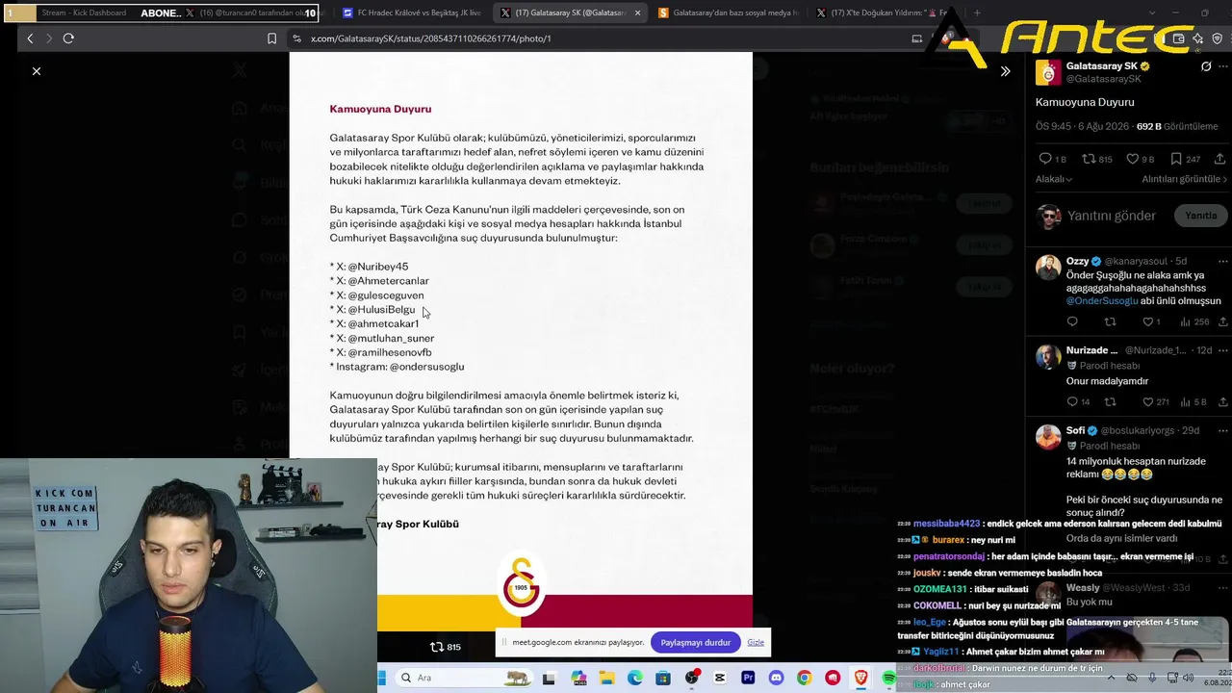The height and width of the screenshot is (693, 1232).
Task: Open Galatasaray SK profile avatar
Action: pyautogui.click(x=1048, y=72)
